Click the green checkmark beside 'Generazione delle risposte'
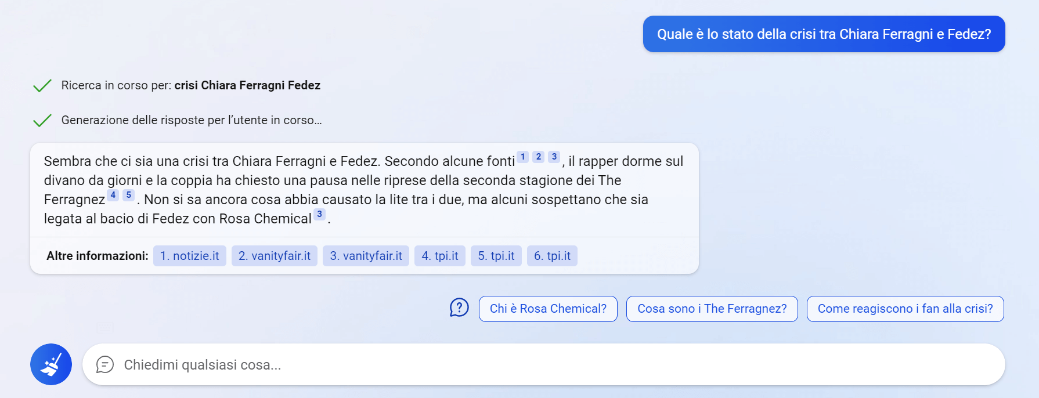Viewport: 1039px width, 398px height. [42, 121]
